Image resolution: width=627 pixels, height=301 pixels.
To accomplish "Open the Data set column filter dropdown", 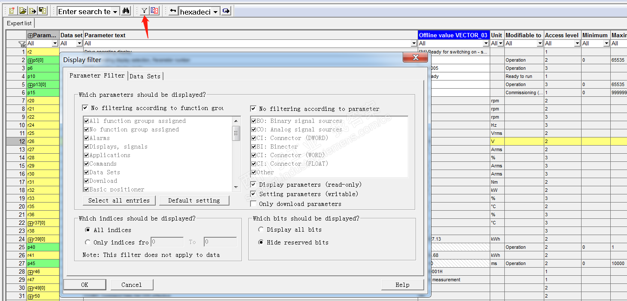I will (79, 43).
